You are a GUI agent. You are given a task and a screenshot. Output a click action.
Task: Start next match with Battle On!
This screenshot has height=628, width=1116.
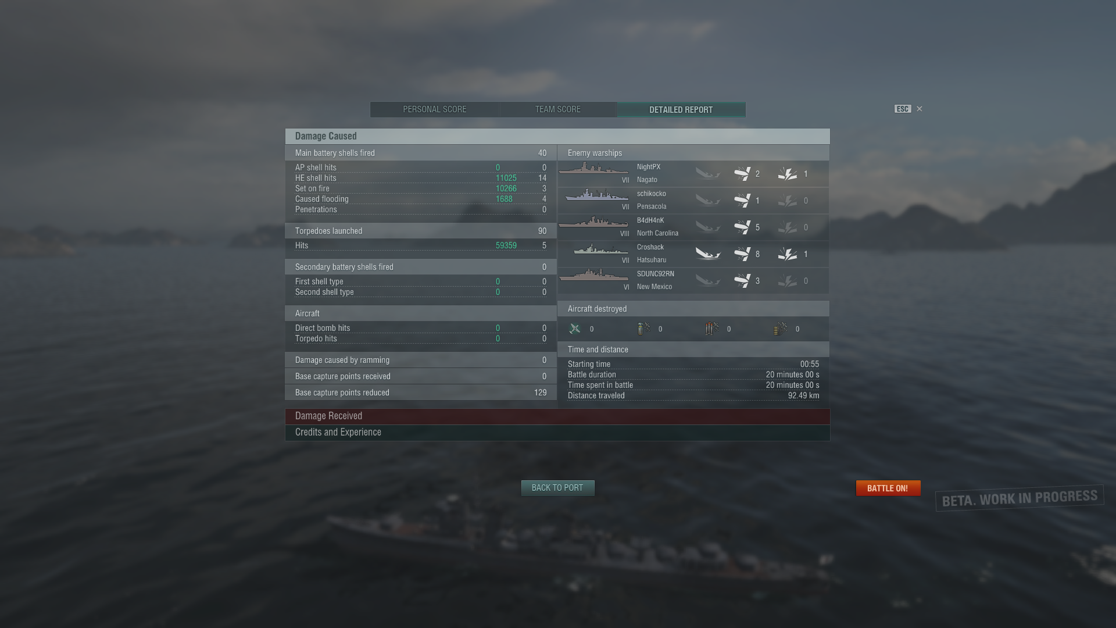pos(888,488)
